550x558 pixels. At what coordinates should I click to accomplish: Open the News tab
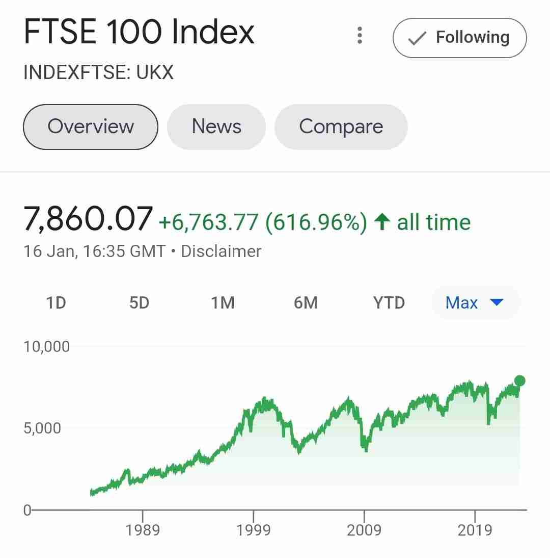pyautogui.click(x=216, y=126)
